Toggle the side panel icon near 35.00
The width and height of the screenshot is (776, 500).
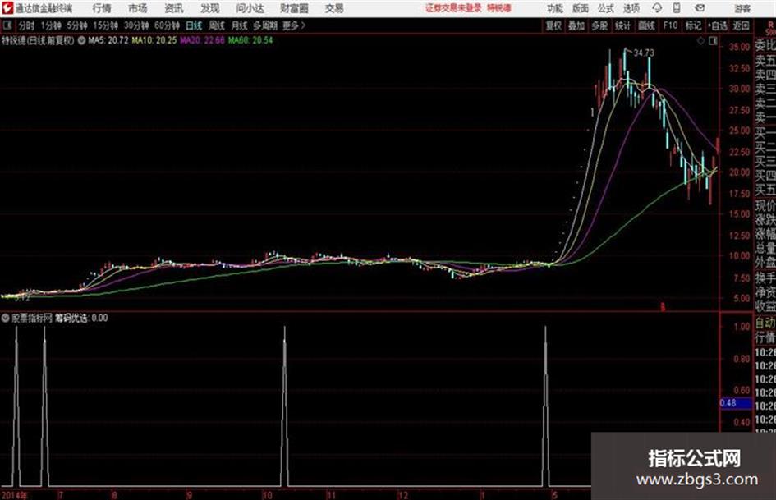coord(713,41)
